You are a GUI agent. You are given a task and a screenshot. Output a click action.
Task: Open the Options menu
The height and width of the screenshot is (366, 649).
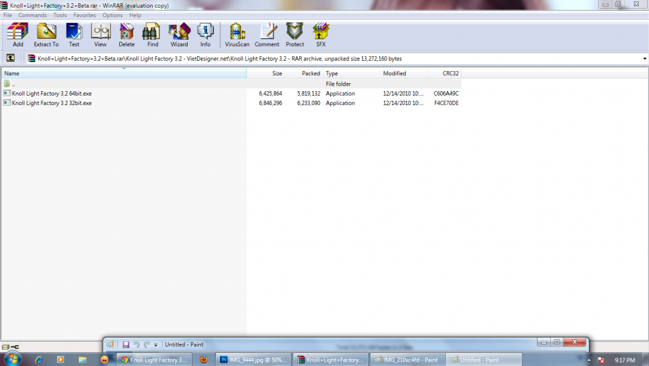tap(113, 15)
